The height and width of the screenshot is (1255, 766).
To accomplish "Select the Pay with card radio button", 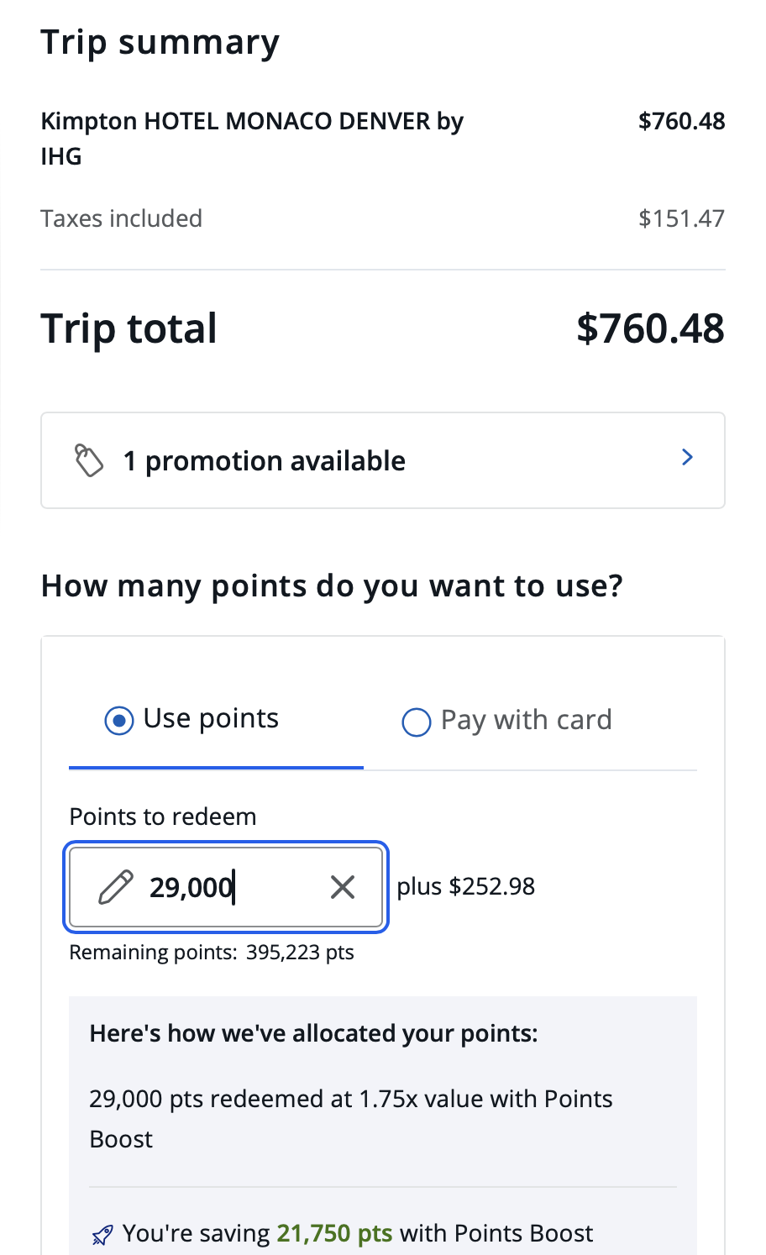I will tap(416, 722).
